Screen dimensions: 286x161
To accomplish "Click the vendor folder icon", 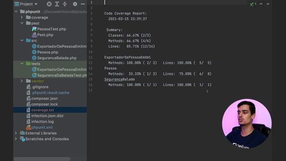I will [x=28, y=80].
